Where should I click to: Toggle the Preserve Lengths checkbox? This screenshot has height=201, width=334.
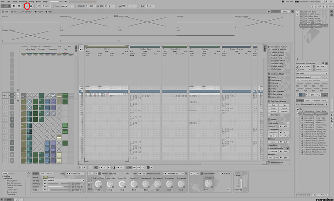288,148
